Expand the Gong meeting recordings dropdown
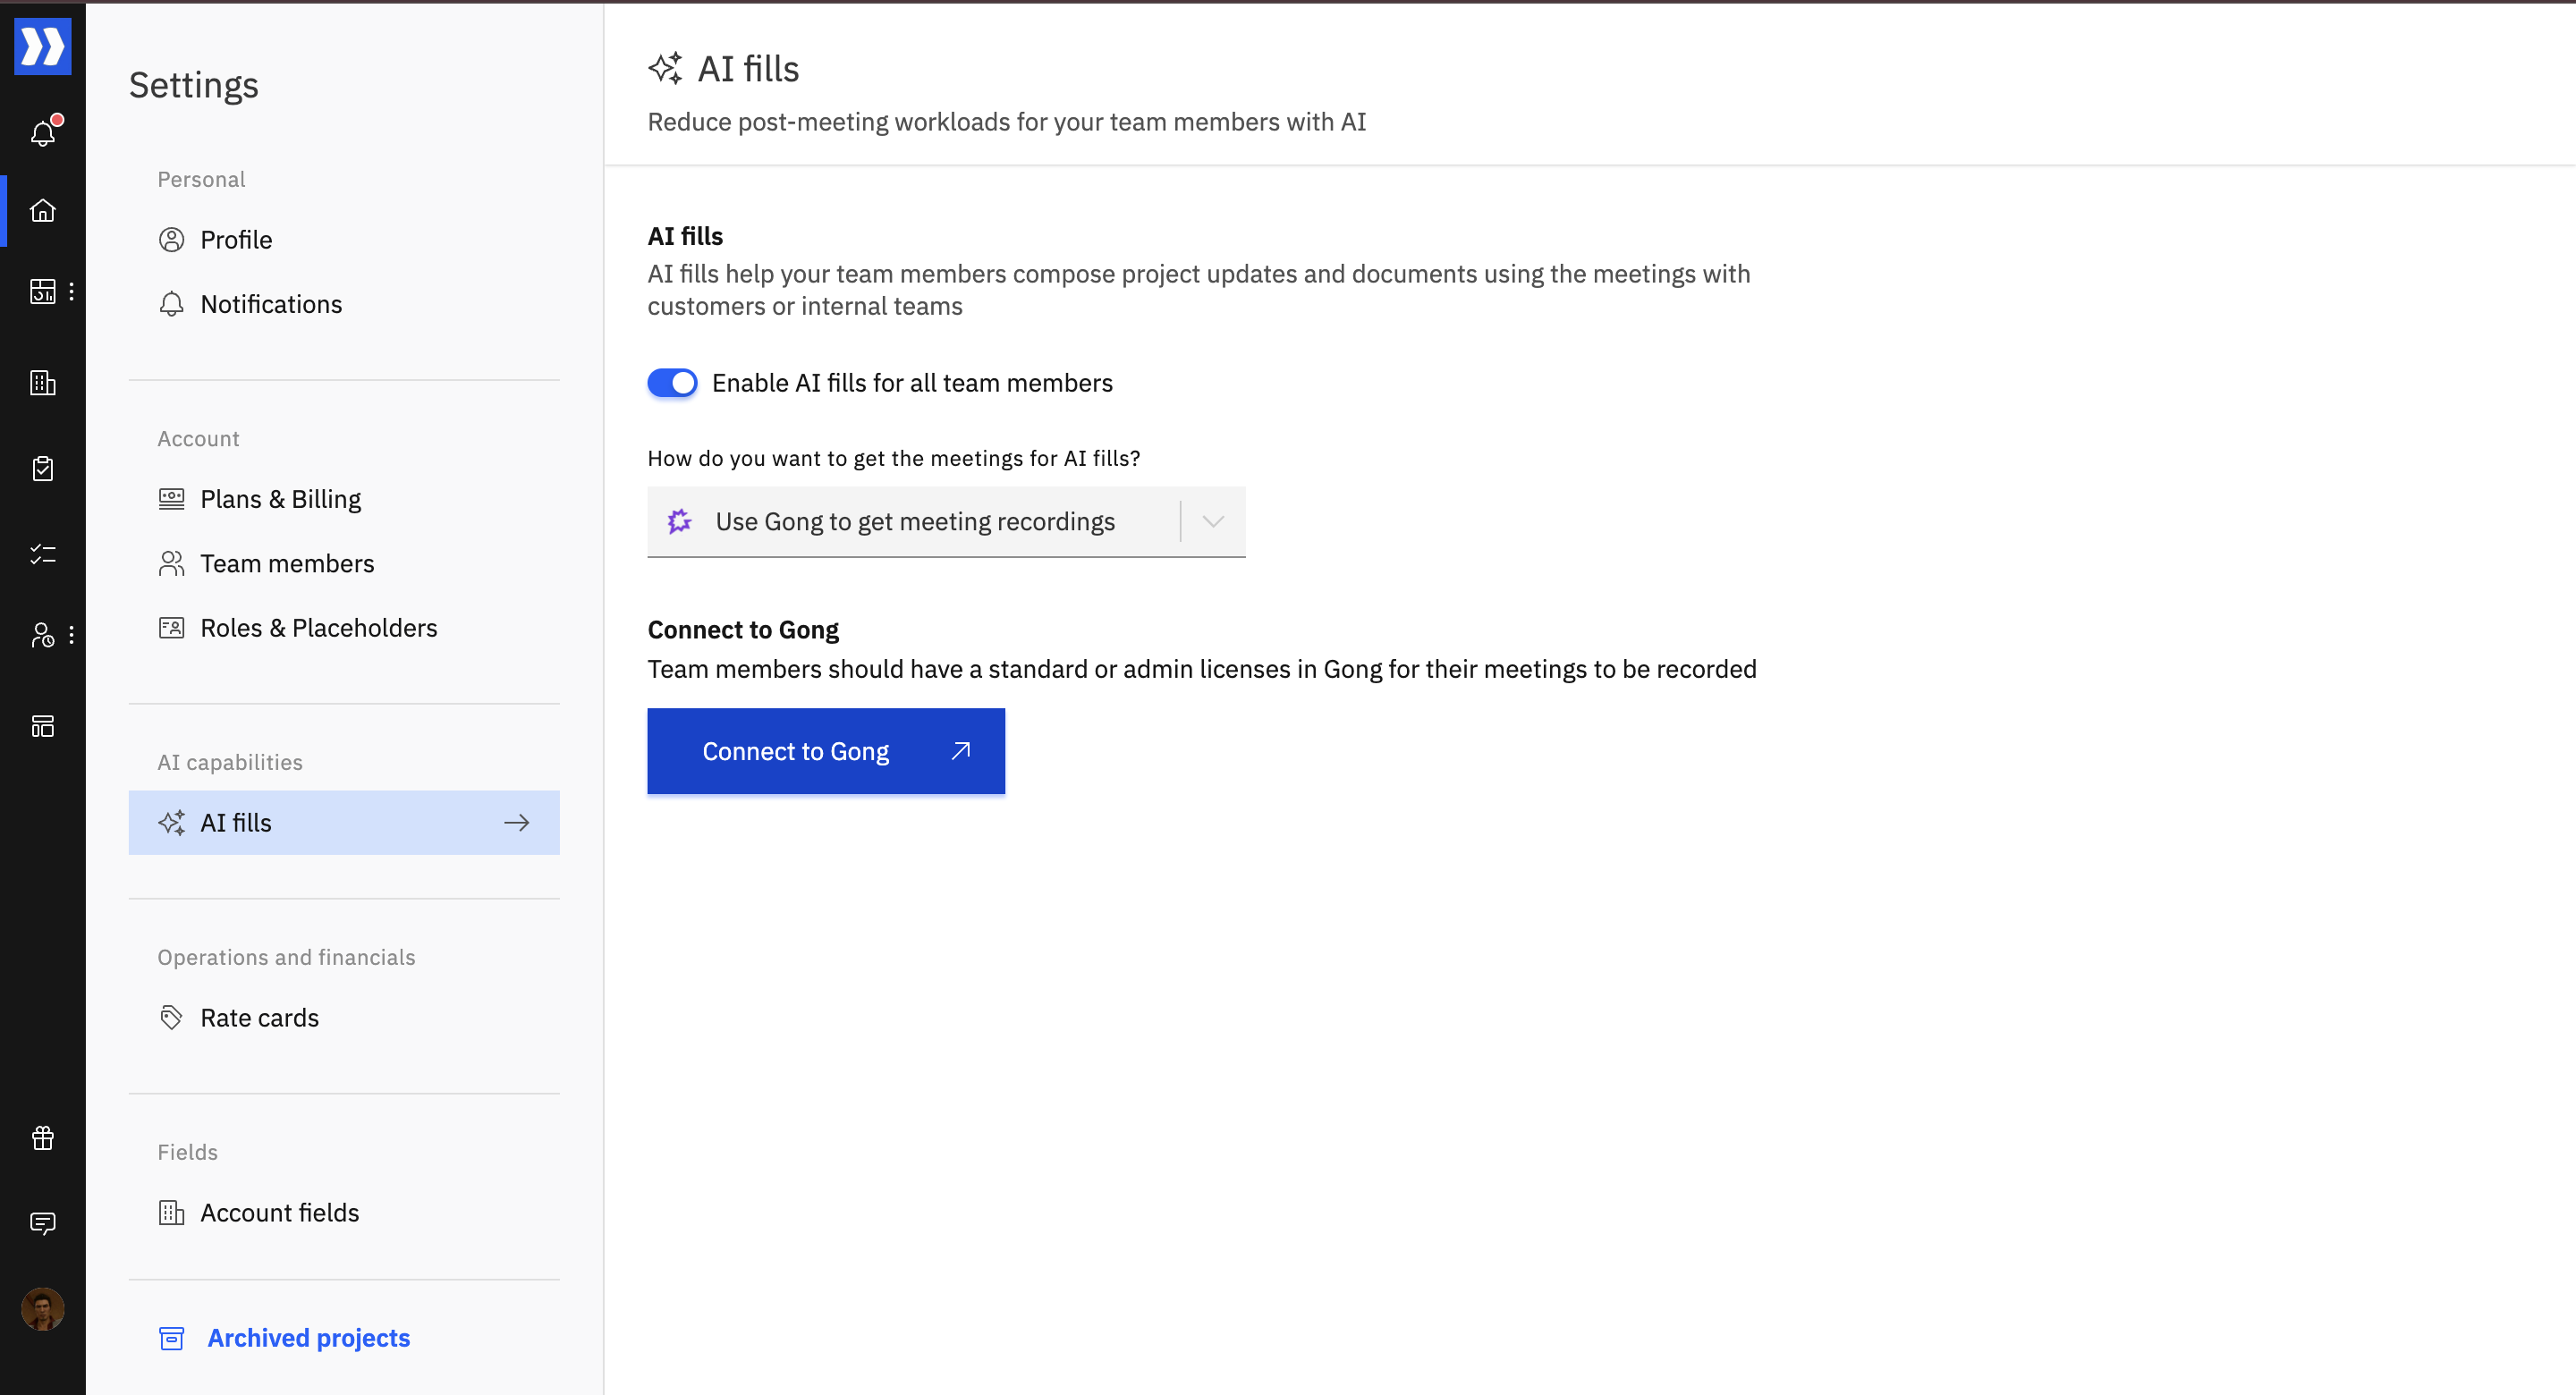Viewport: 2576px width, 1395px height. (x=914, y=522)
